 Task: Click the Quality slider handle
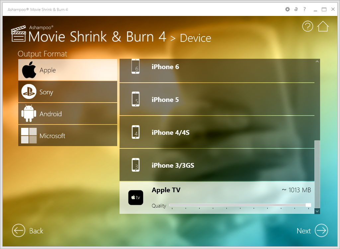[x=308, y=205]
